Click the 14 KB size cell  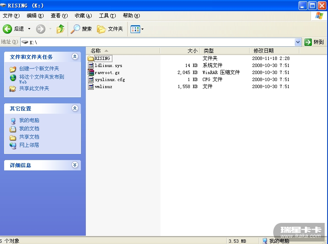point(191,65)
